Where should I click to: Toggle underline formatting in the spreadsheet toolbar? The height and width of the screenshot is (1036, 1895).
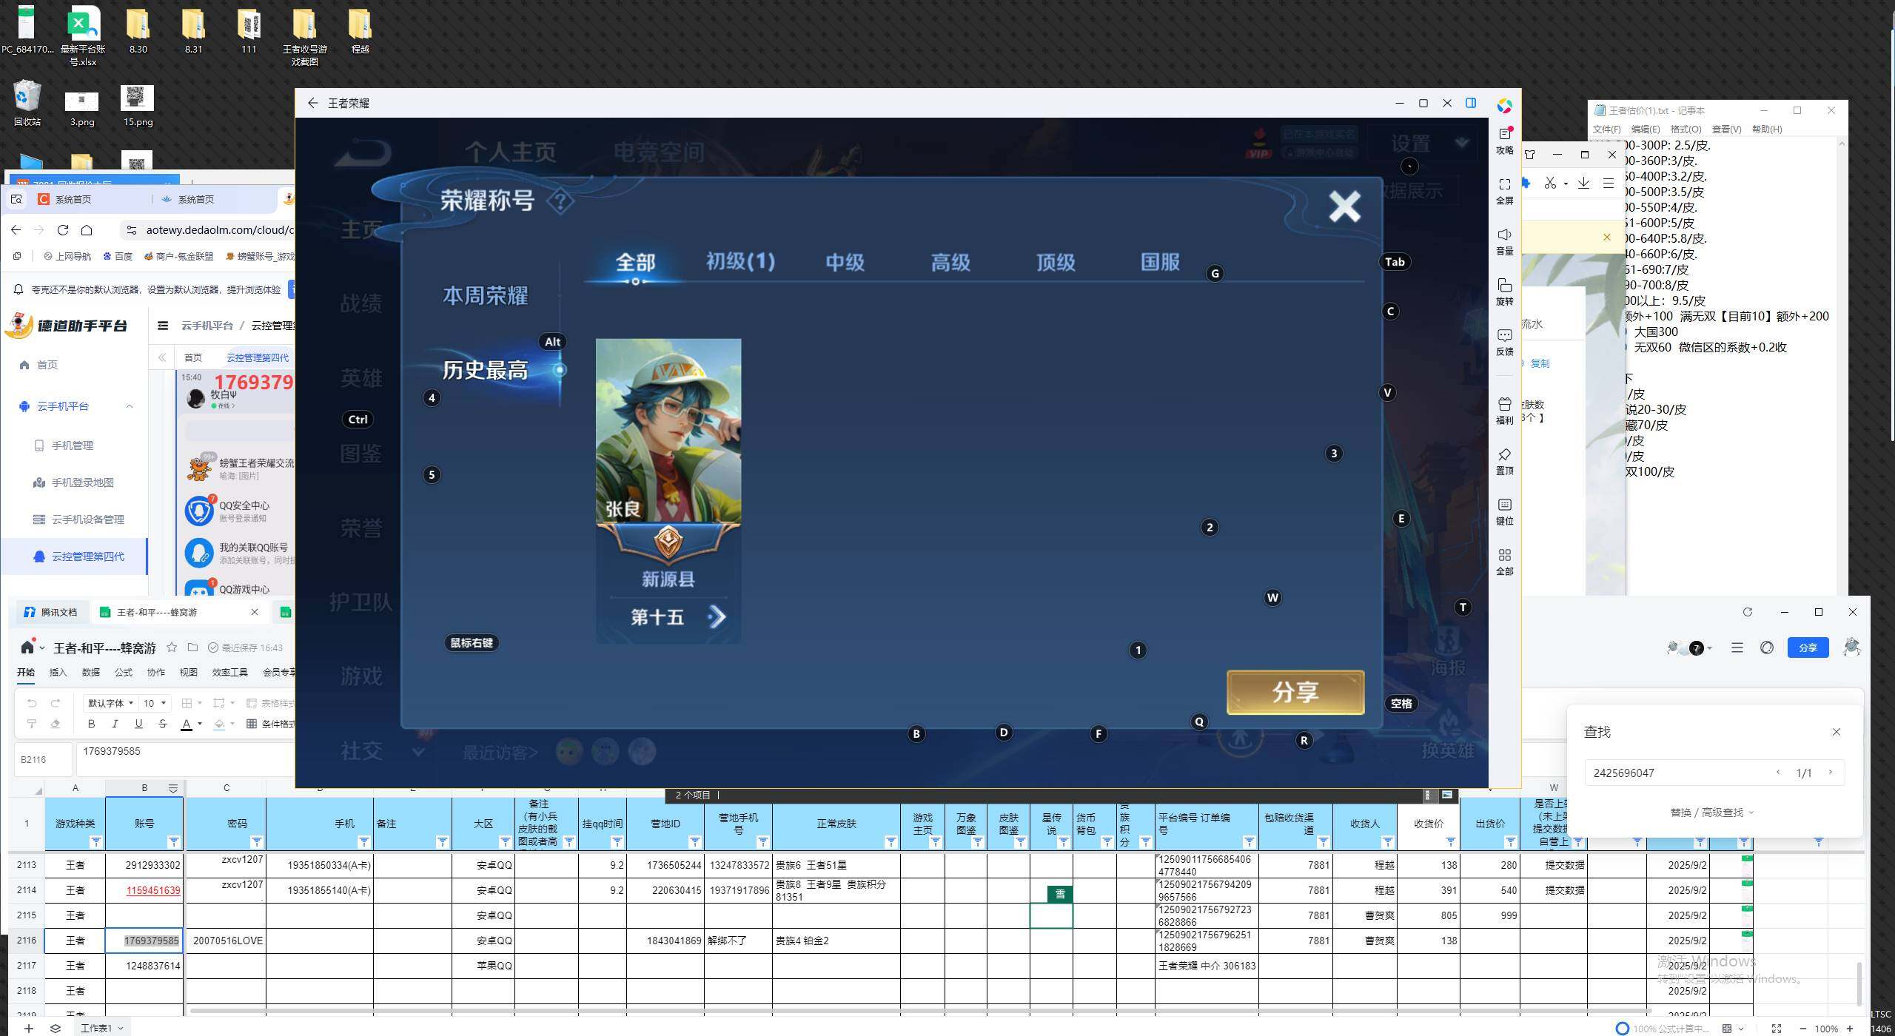pyautogui.click(x=139, y=724)
